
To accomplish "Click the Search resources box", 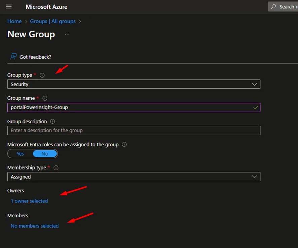I will point(283,7).
